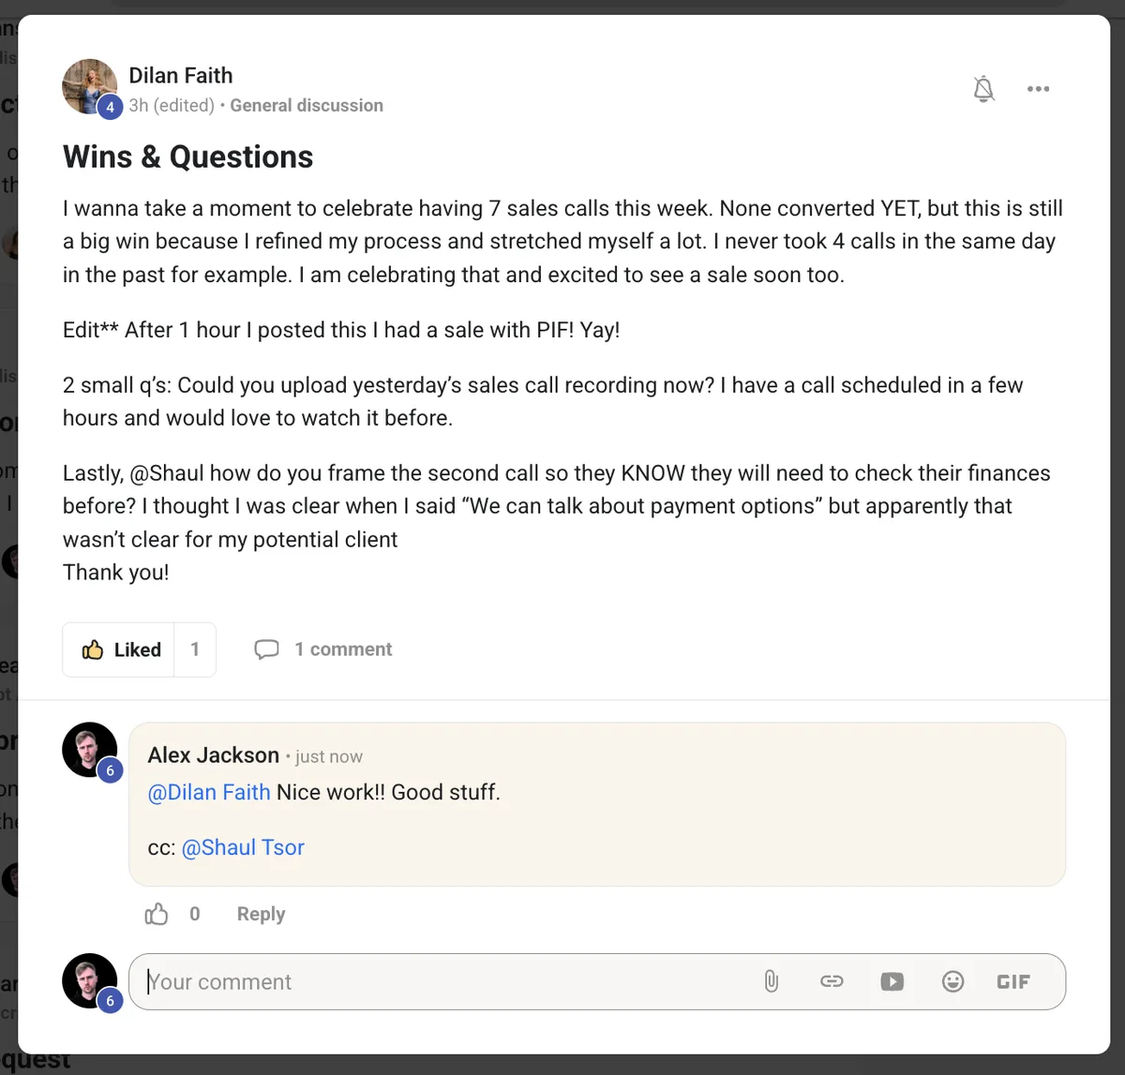View Dilan Faith's level badge
Viewport: 1125px width, 1075px height.
[110, 107]
